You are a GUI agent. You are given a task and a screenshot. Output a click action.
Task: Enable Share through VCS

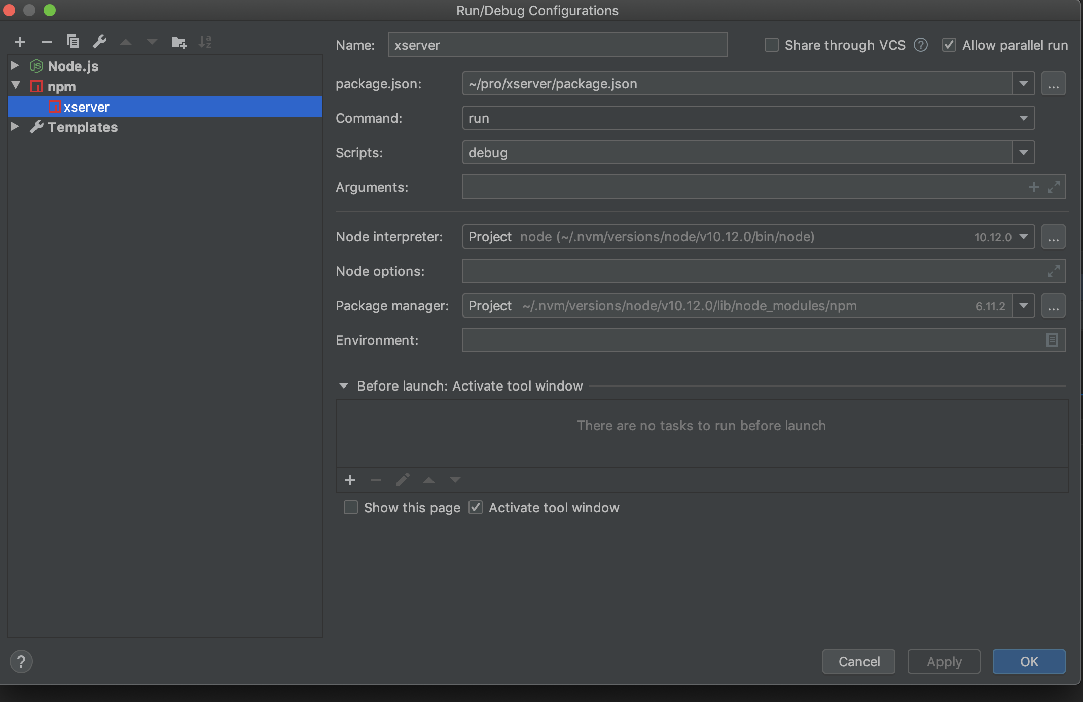coord(772,45)
